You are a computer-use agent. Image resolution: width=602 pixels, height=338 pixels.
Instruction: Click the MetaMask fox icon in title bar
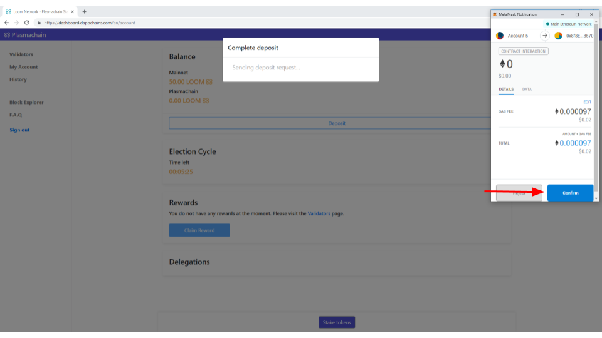coord(495,14)
